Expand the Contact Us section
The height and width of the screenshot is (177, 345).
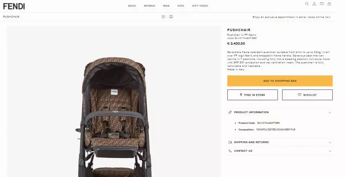pyautogui.click(x=330, y=151)
